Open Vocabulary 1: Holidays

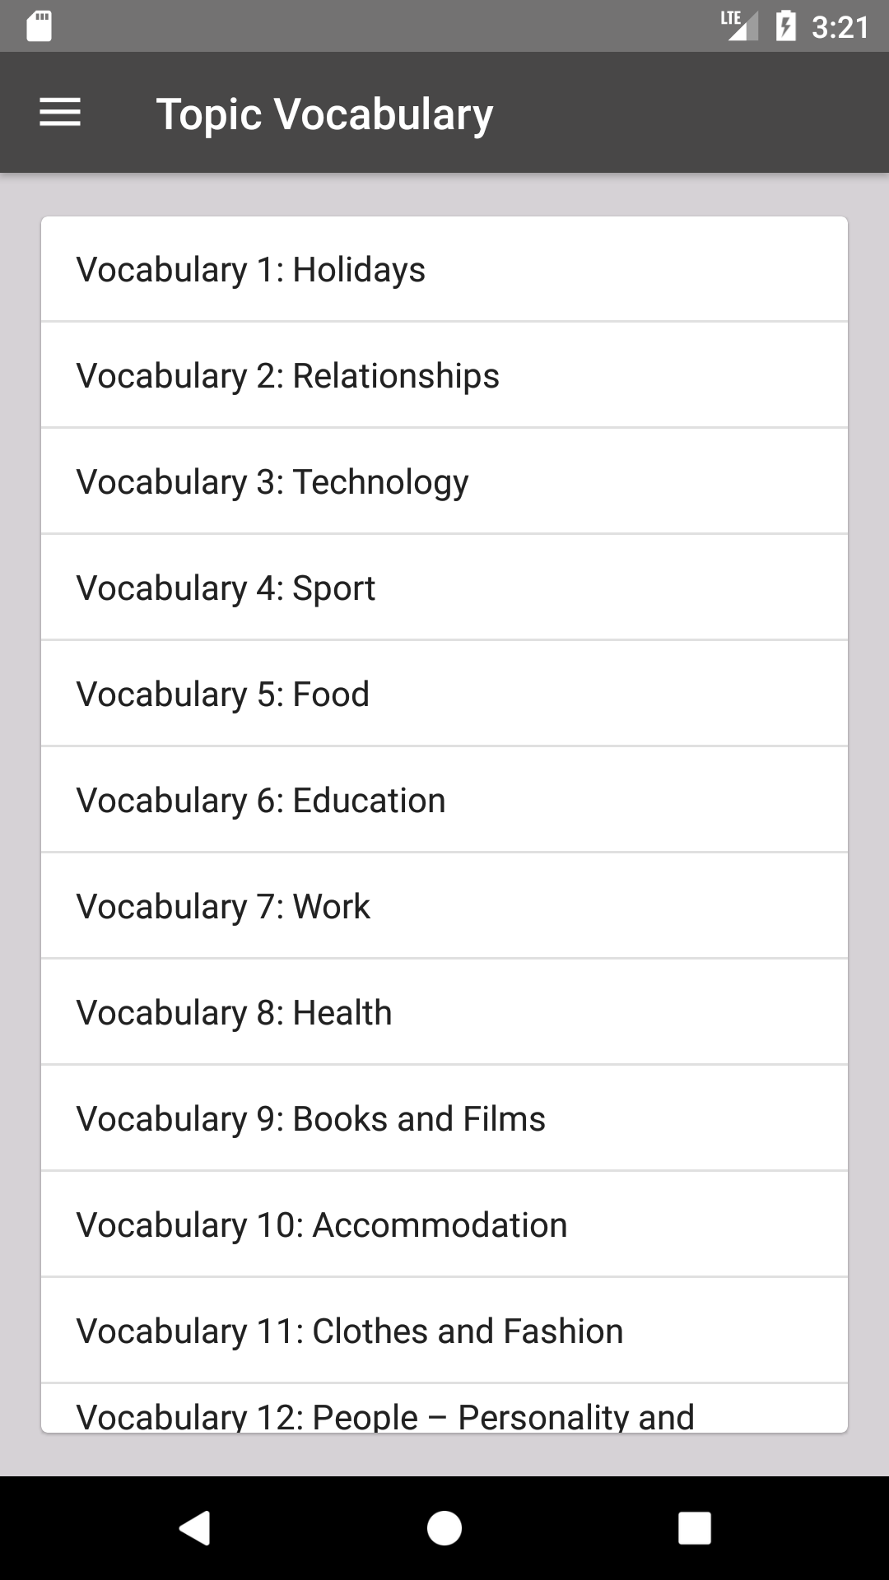tap(444, 270)
